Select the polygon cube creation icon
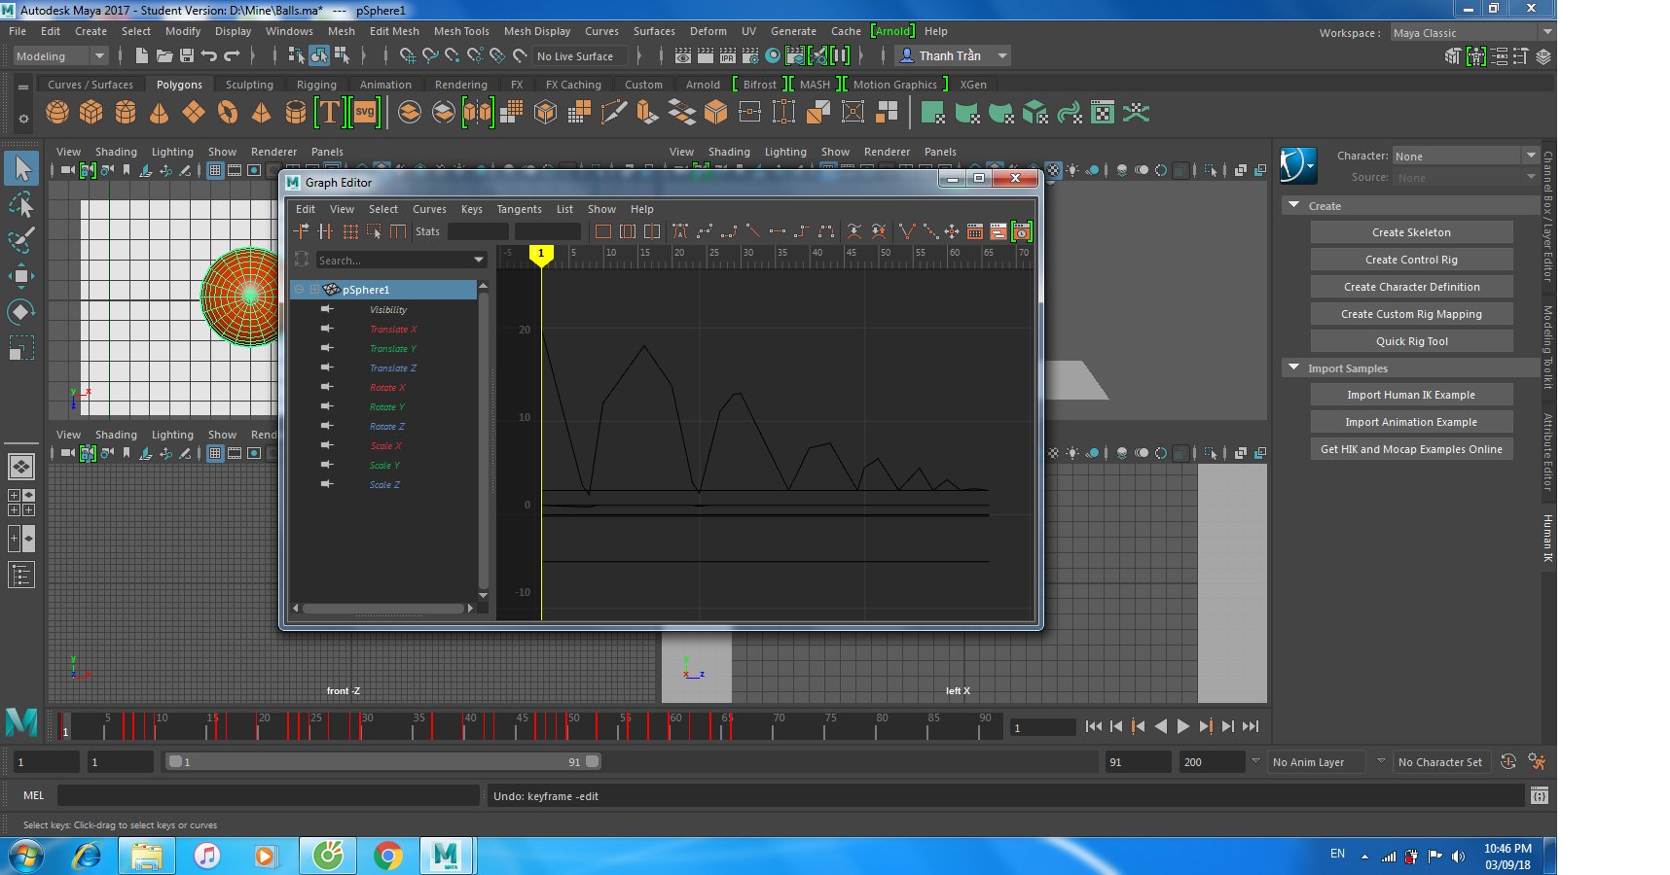 91,112
